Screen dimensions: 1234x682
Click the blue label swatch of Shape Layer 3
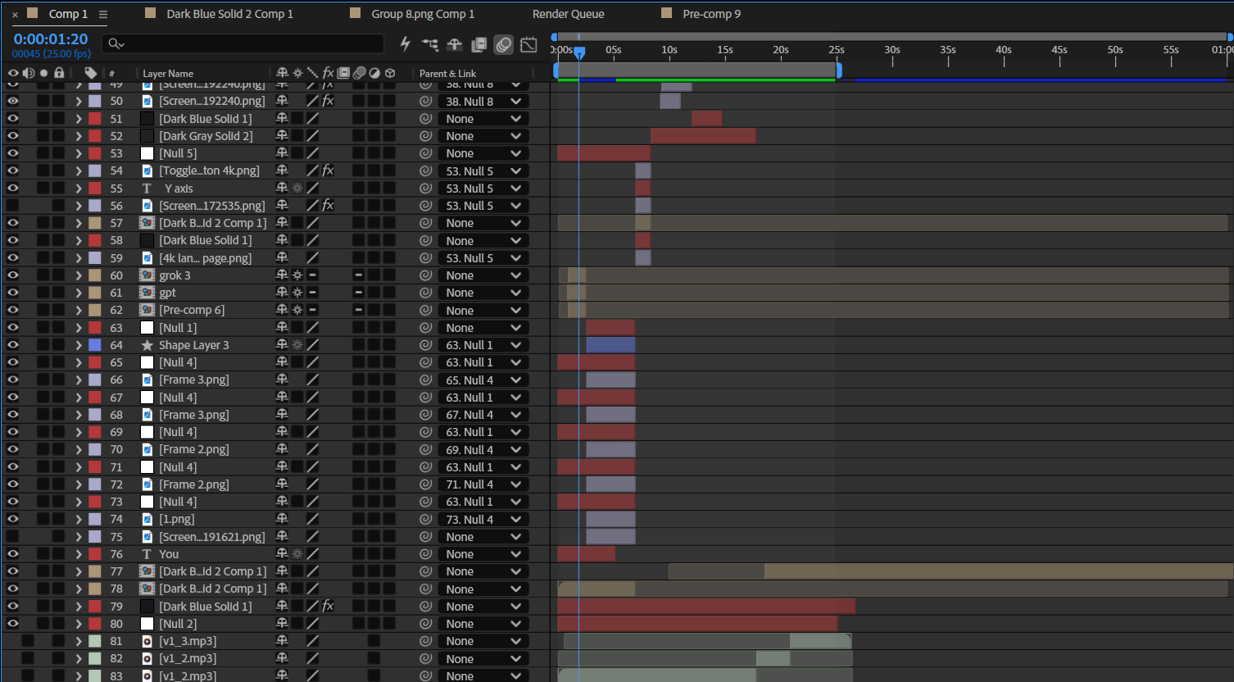[x=95, y=345]
